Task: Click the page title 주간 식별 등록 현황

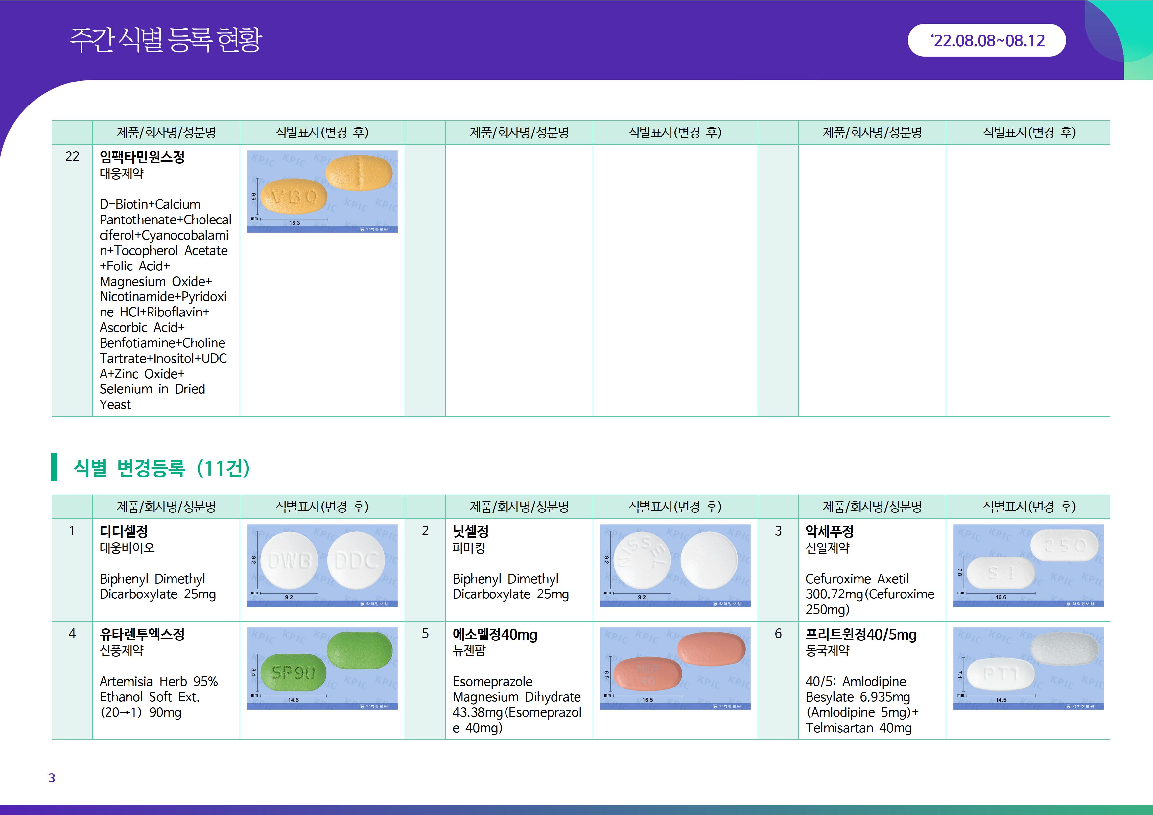Action: (165, 40)
